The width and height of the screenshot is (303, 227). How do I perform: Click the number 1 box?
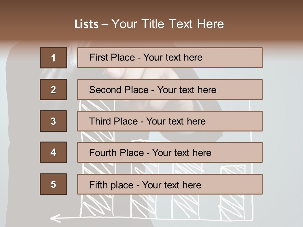tap(53, 58)
